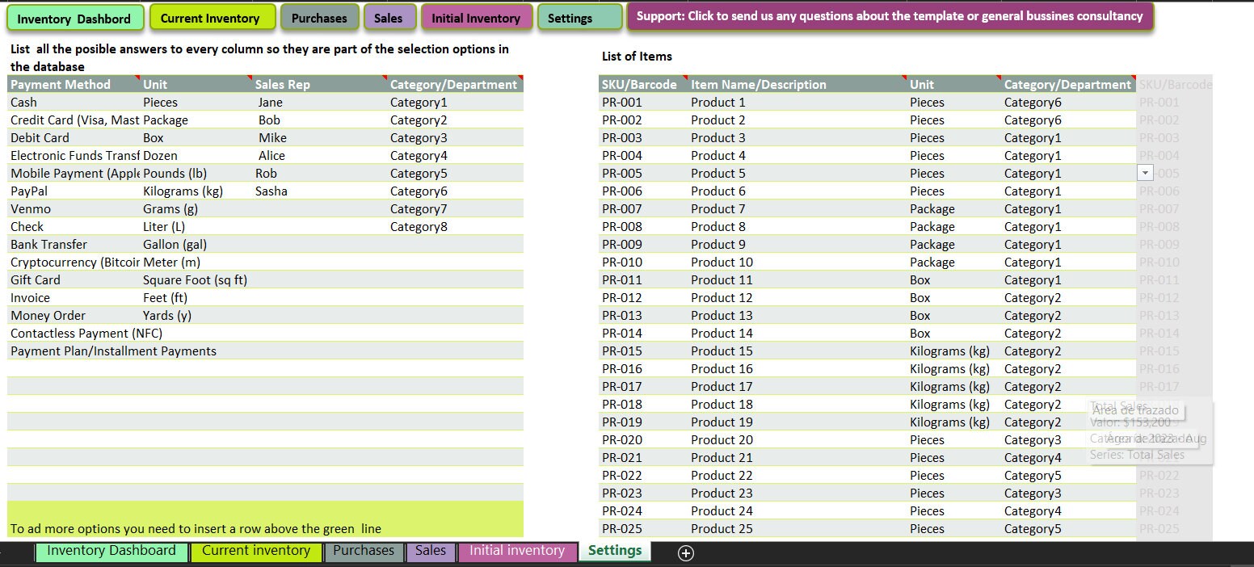Click the Current Inventory navigation button

[x=212, y=16]
